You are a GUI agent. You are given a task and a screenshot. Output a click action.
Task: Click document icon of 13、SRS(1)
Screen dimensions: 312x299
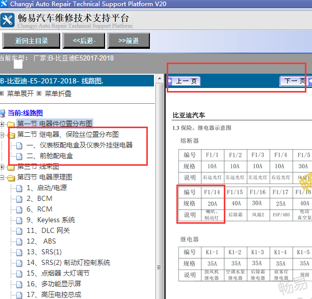click(19, 252)
